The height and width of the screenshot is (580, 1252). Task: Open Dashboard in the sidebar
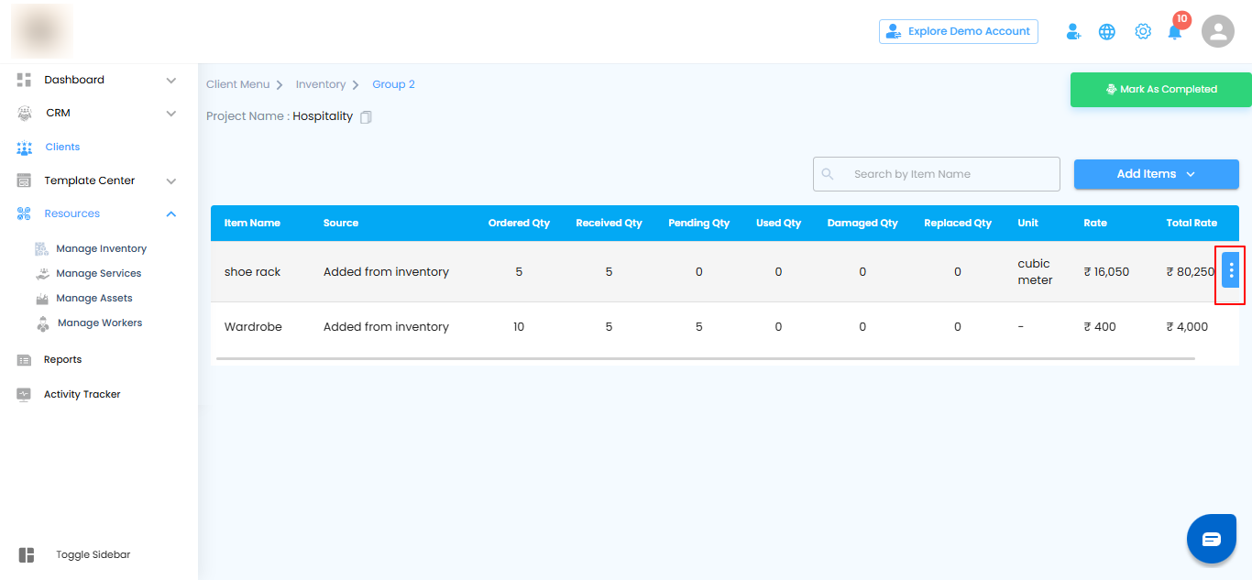[74, 80]
